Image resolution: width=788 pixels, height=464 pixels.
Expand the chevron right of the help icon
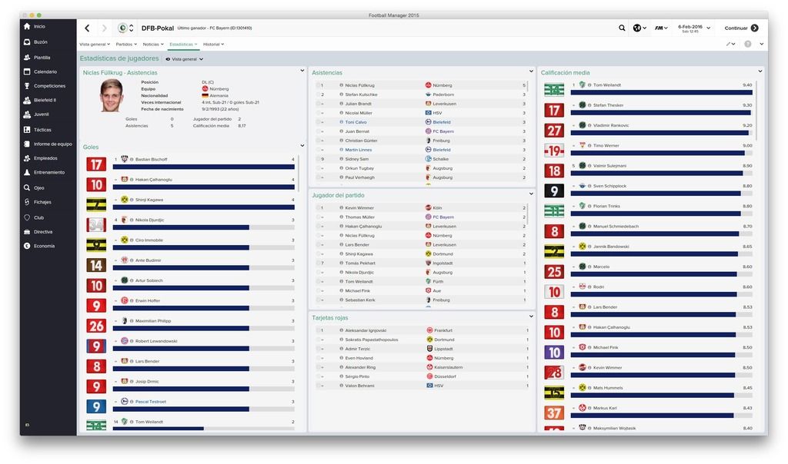(x=761, y=44)
